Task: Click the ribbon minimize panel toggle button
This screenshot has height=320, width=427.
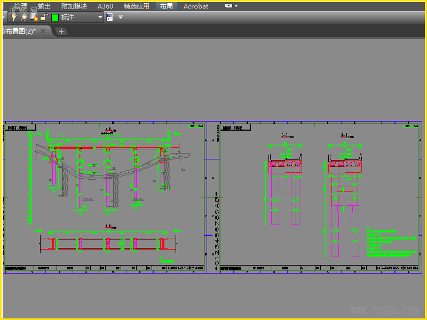Action: (228, 6)
